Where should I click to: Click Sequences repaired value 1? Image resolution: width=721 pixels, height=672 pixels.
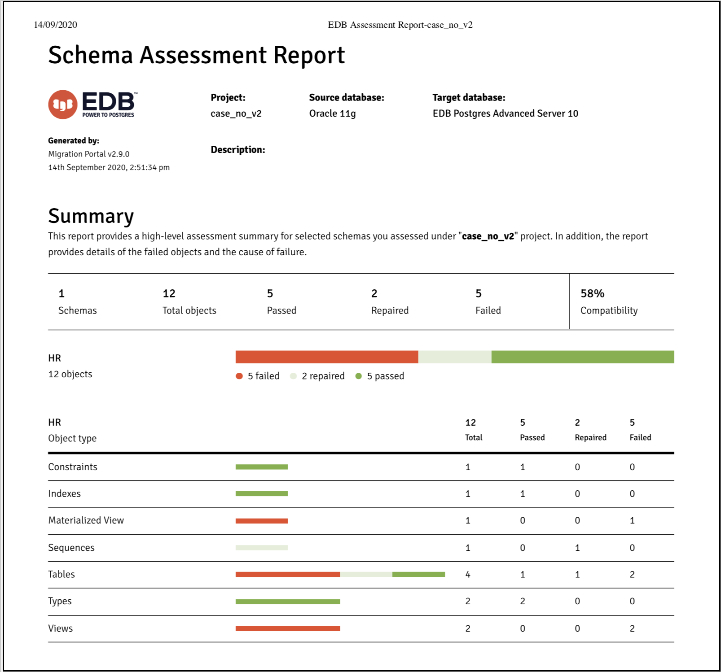(577, 548)
